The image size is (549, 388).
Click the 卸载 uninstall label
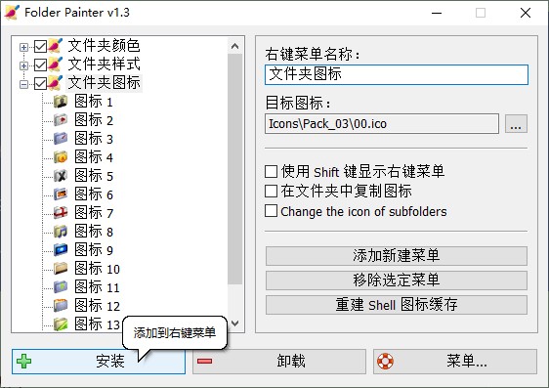click(x=291, y=361)
